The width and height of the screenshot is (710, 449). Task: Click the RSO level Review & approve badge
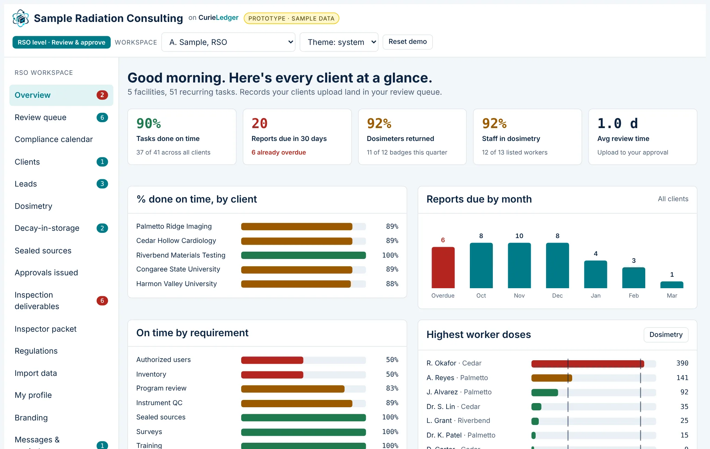tap(62, 42)
